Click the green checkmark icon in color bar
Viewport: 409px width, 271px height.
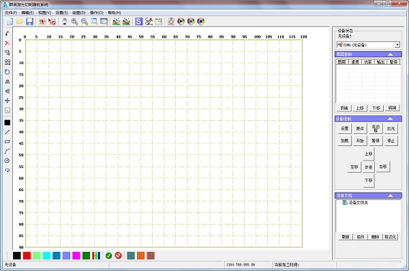click(109, 255)
